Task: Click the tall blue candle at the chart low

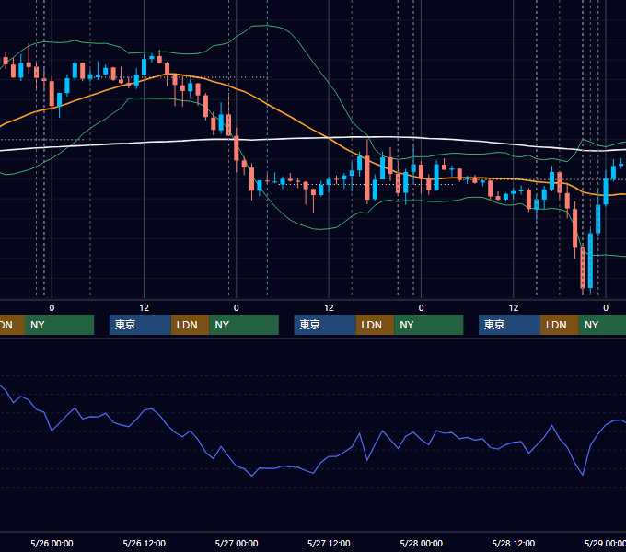Action: pyautogui.click(x=590, y=260)
